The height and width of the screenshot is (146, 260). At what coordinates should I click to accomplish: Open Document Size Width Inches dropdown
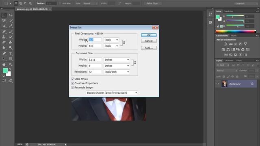(117, 60)
